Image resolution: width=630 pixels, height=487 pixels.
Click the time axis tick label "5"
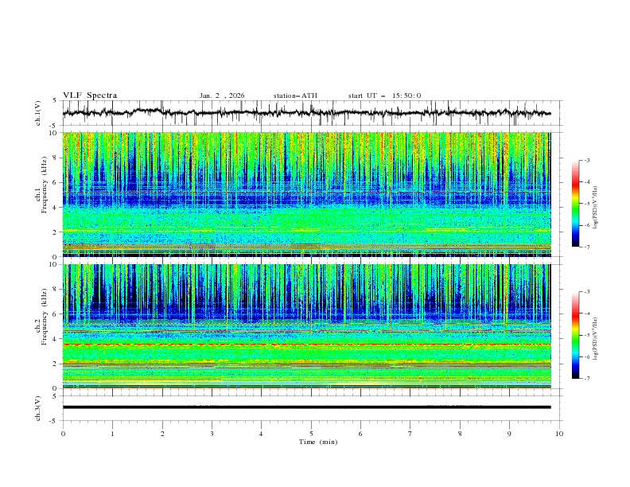pyautogui.click(x=311, y=434)
